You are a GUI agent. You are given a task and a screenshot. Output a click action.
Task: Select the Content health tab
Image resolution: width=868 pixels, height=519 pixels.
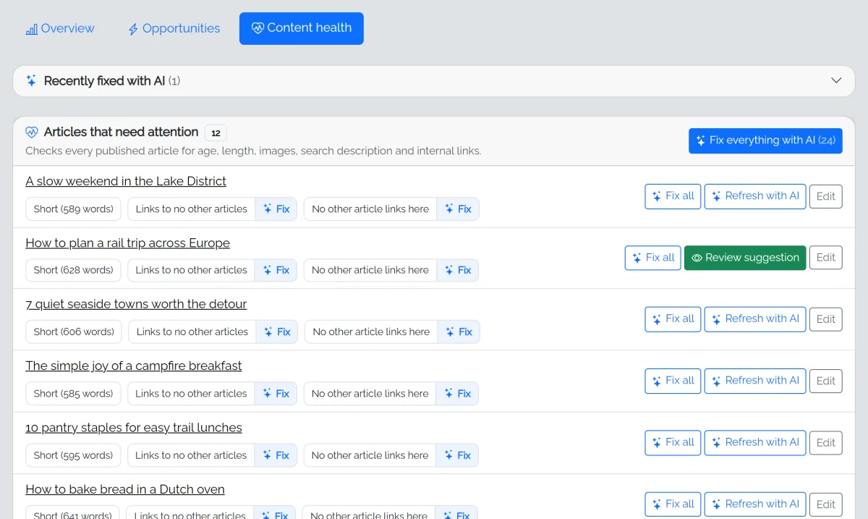pyautogui.click(x=302, y=28)
